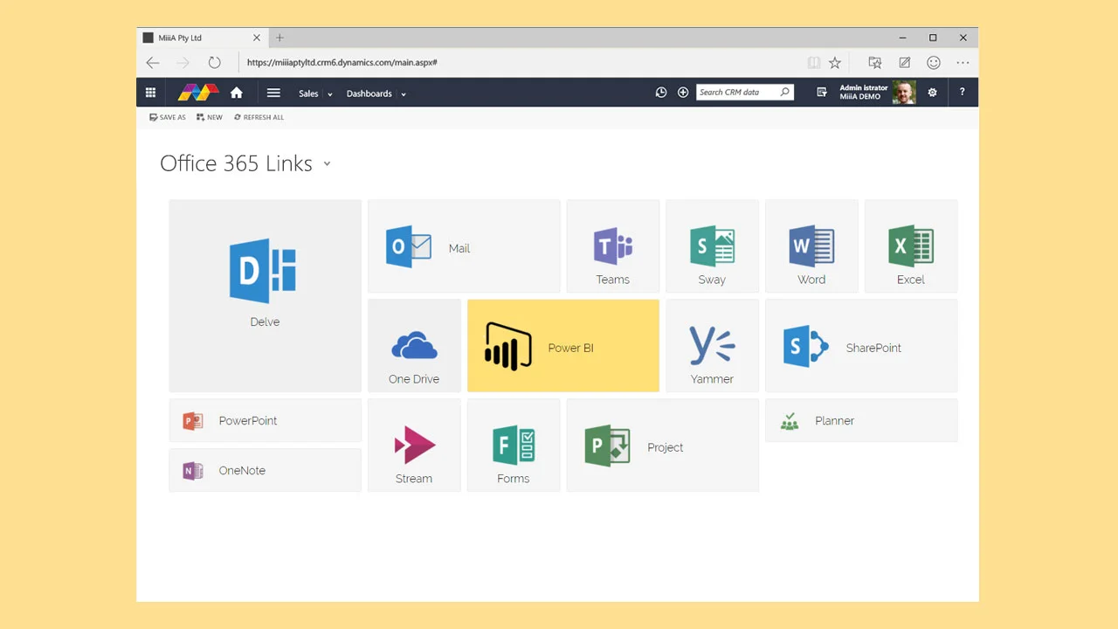This screenshot has height=629, width=1118.
Task: Reload the page with refresh button
Action: [214, 63]
